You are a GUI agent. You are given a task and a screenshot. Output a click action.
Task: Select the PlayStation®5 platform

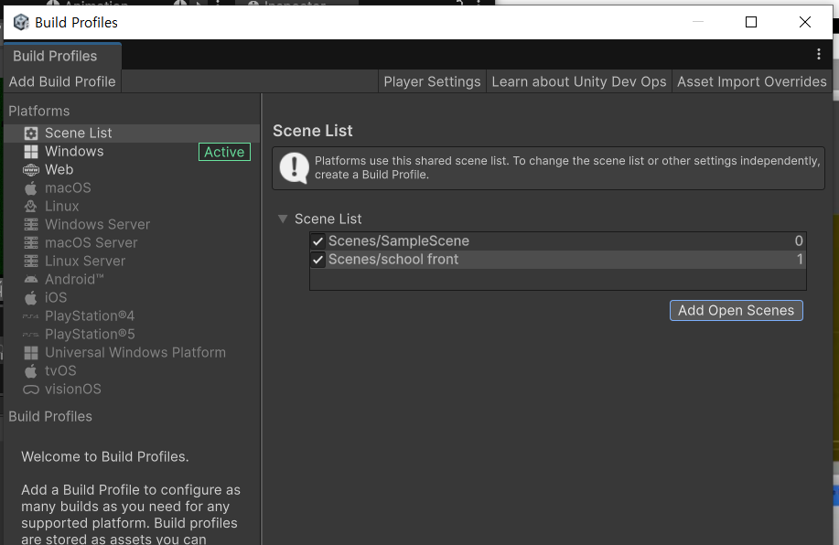[132, 335]
